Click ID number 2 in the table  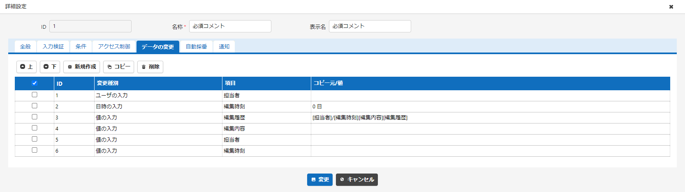57,107
